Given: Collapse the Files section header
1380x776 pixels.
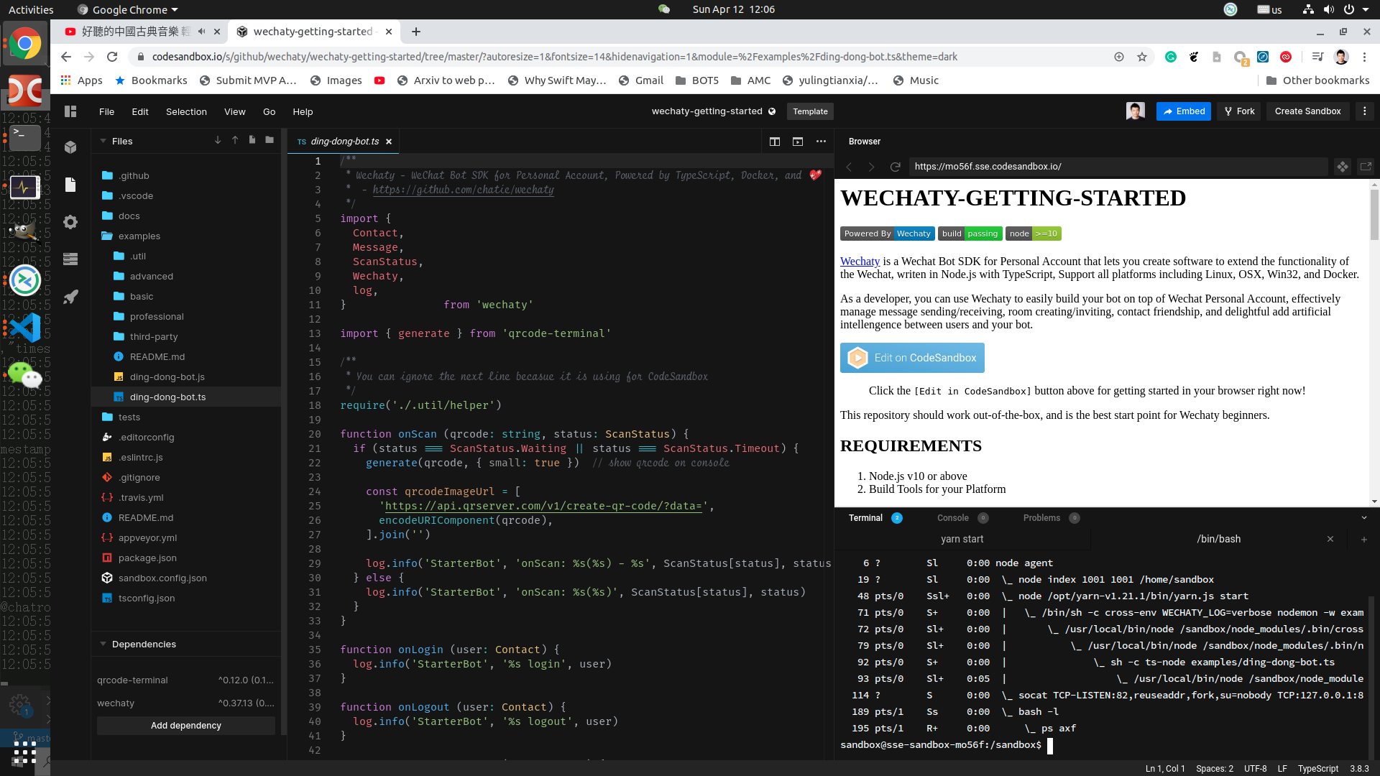Looking at the screenshot, I should (103, 141).
